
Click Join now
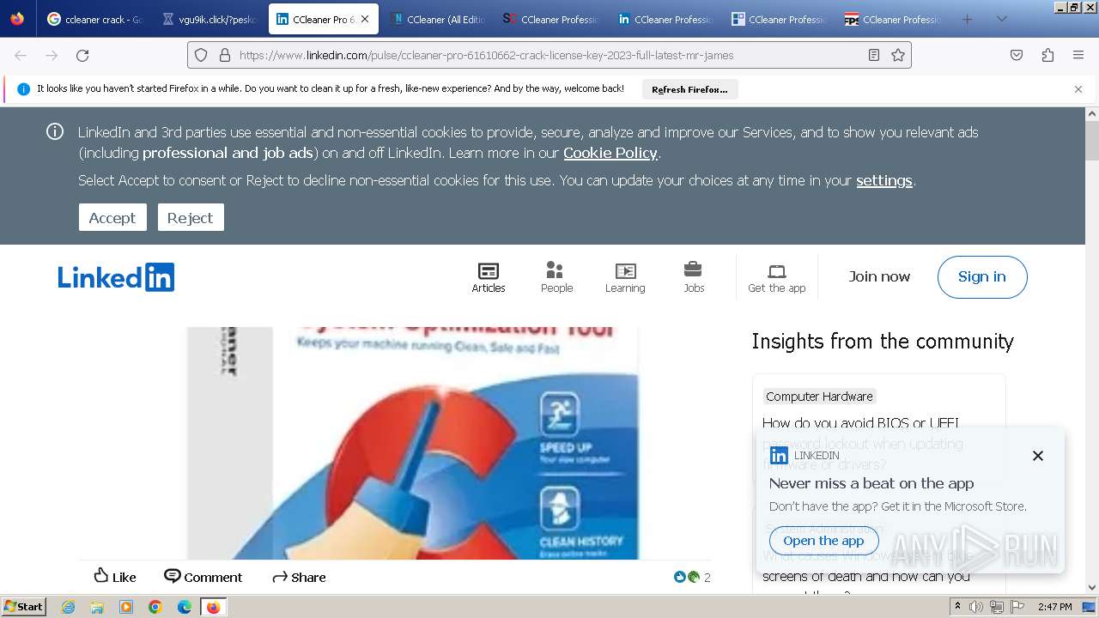tap(879, 276)
